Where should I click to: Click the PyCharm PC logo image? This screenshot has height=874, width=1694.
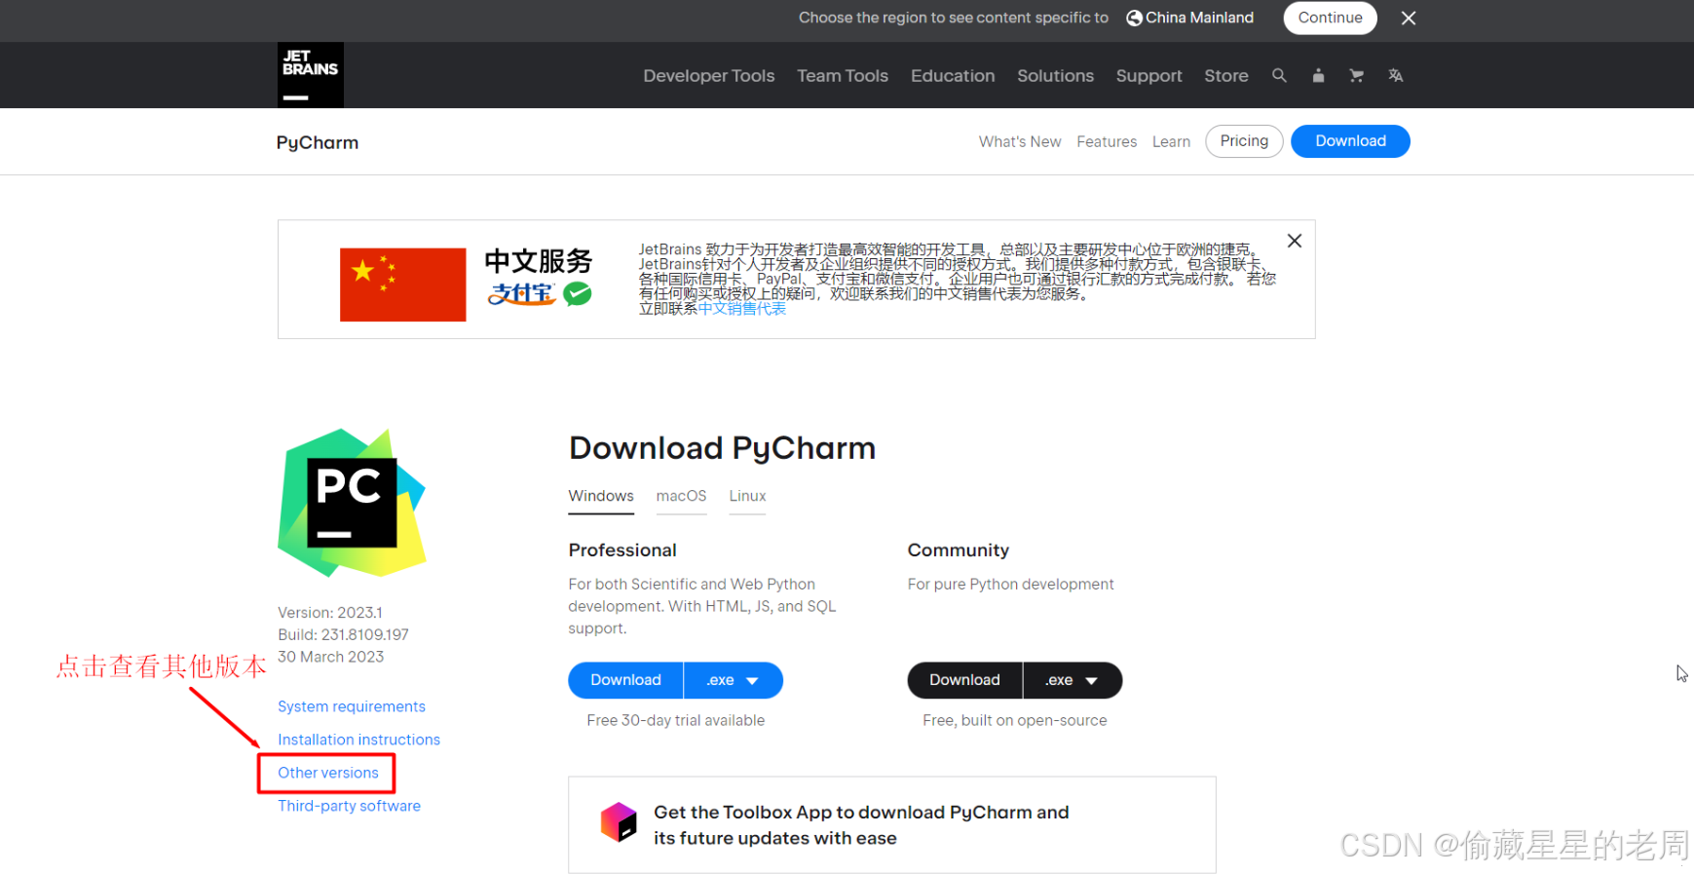point(352,502)
